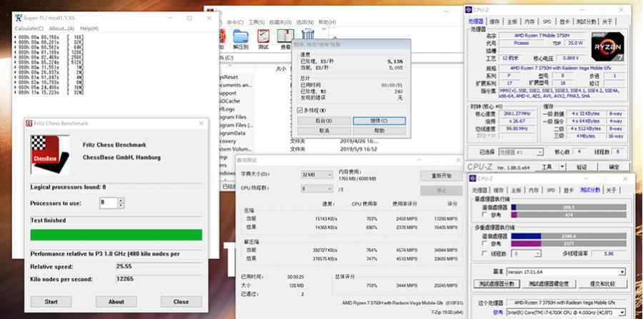Click the 确定 button in CPU-Z
Image resolution: width=643 pixels, height=319 pixels.
[x=614, y=167]
